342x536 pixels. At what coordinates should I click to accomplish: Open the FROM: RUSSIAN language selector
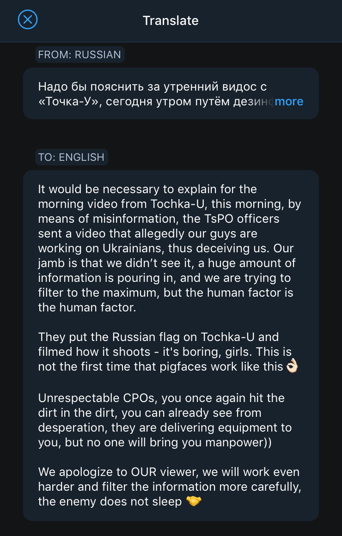coord(79,55)
